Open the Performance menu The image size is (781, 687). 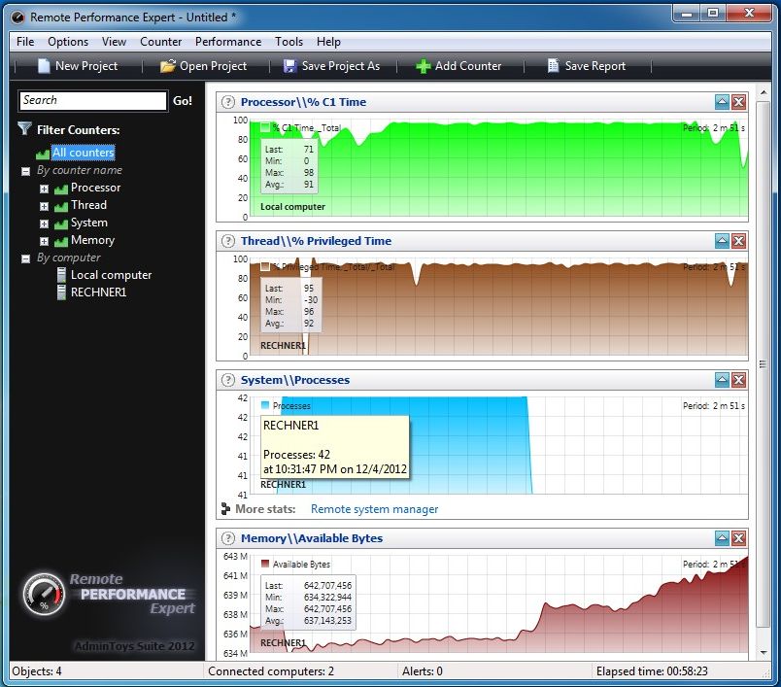point(228,42)
